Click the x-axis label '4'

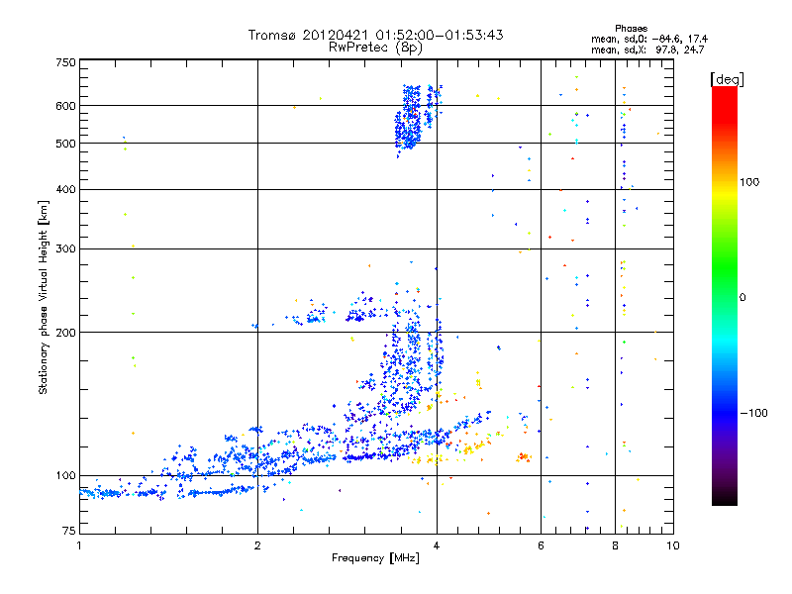click(x=437, y=545)
